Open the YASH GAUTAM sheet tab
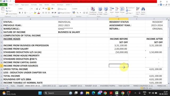170x96 pixels. (x=124, y=86)
